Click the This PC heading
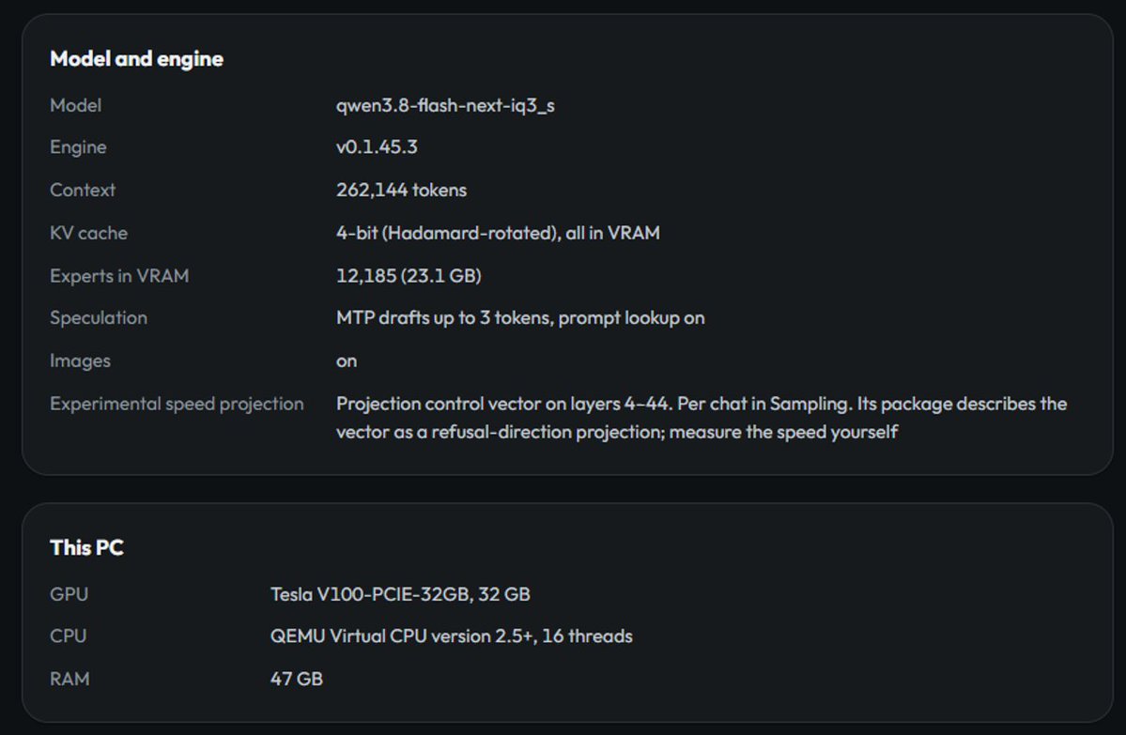This screenshot has width=1126, height=735. tap(86, 547)
